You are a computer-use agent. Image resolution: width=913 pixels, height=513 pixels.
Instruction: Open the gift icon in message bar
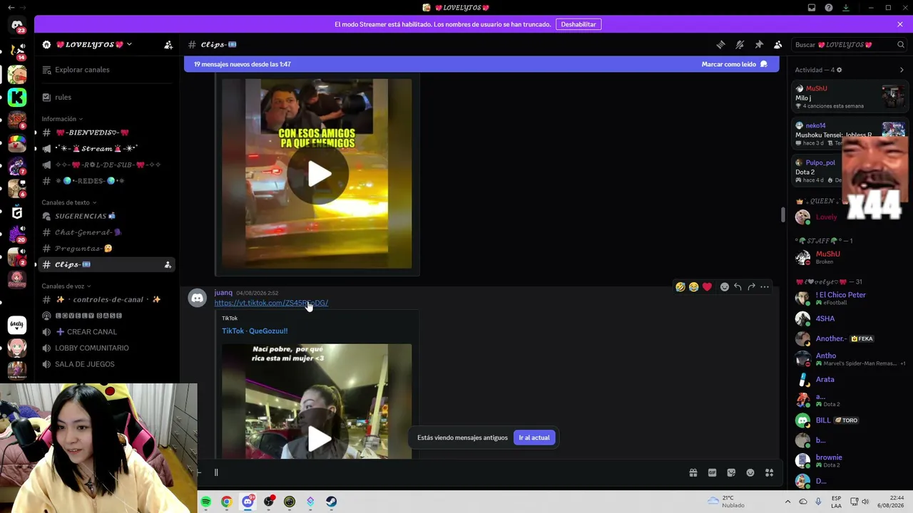pyautogui.click(x=693, y=472)
